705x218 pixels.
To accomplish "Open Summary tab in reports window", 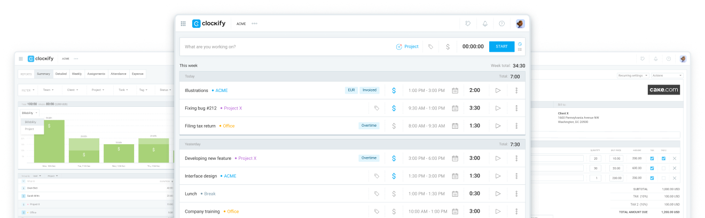I will click(x=43, y=74).
